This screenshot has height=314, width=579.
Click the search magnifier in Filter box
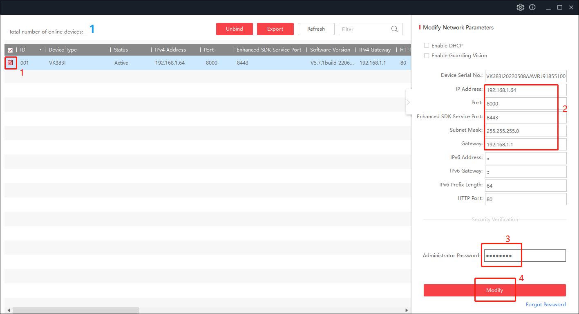[x=394, y=29]
